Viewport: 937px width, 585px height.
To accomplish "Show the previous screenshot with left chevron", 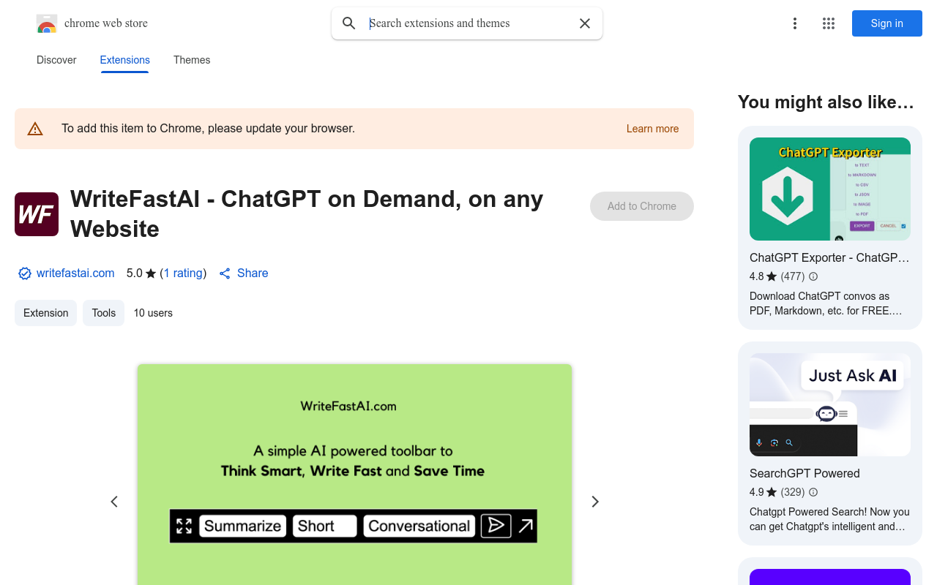I will [x=114, y=502].
